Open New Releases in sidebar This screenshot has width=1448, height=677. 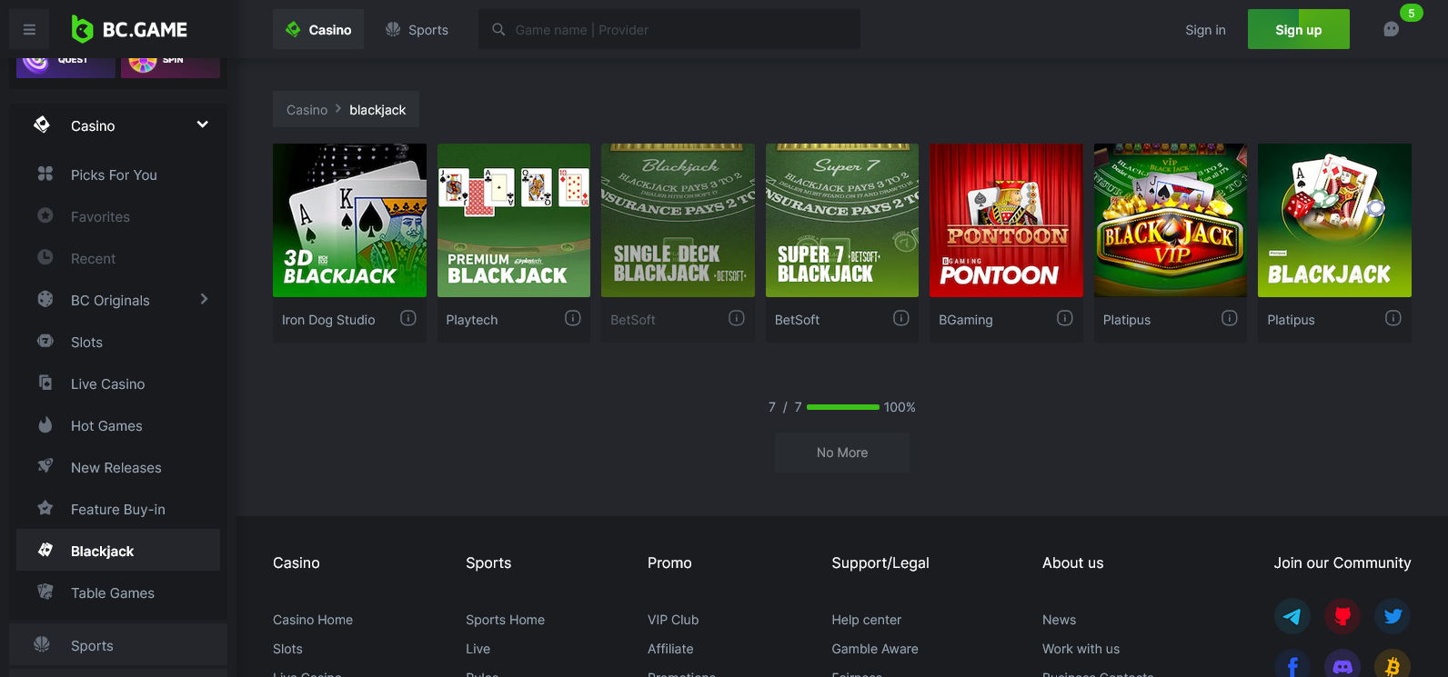[x=118, y=467]
